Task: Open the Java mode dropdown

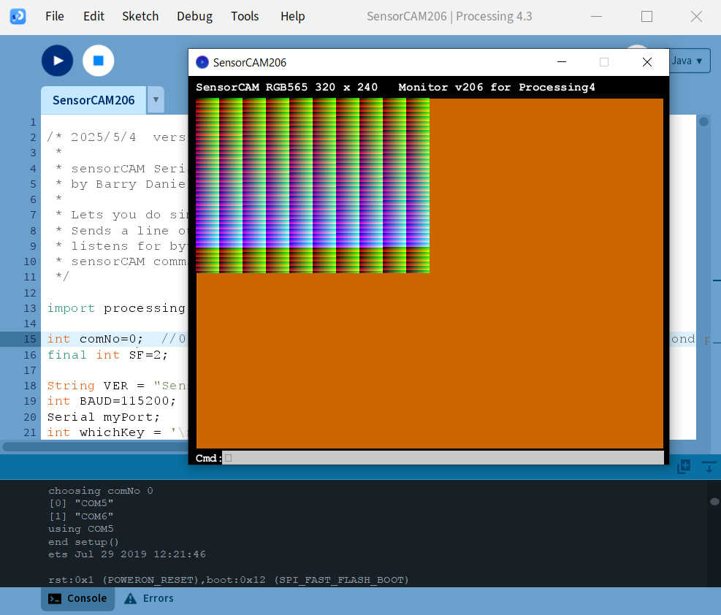Action: tap(687, 61)
